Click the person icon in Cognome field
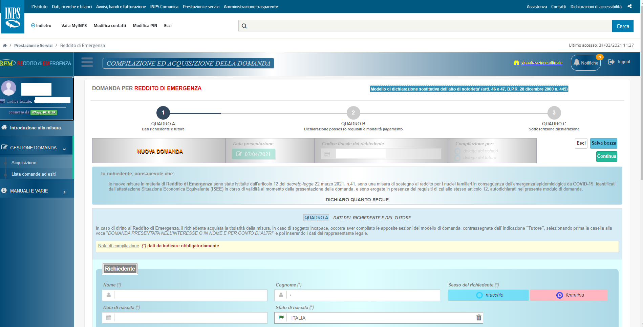Image resolution: width=643 pixels, height=327 pixels. 281,295
